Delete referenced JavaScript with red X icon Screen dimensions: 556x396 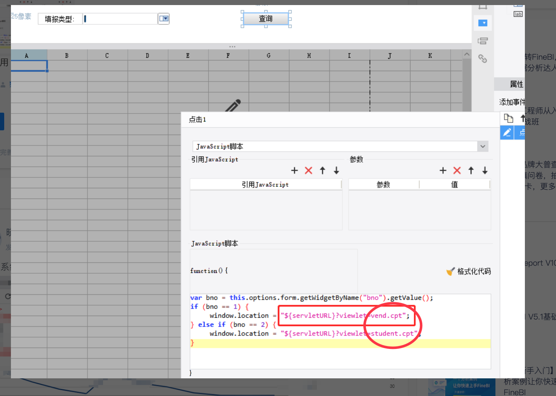308,170
